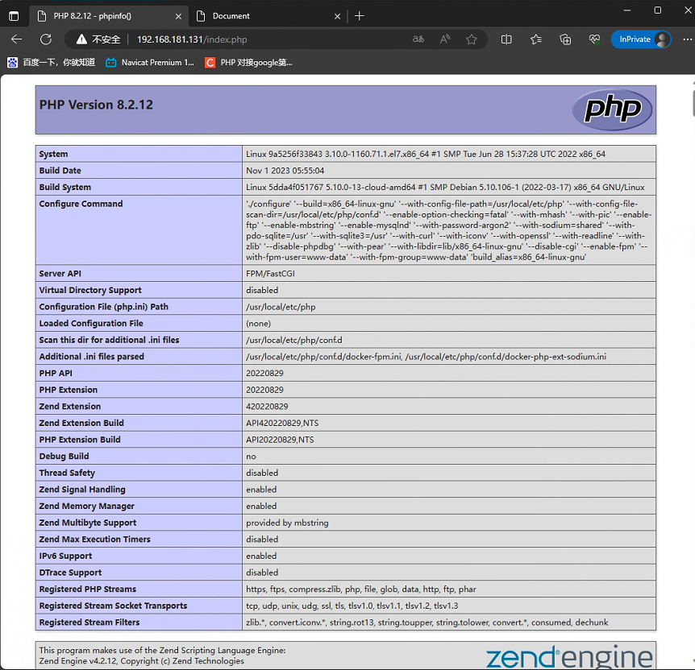Click the Configuration File (php.ini) Path label
Image resolution: width=695 pixels, height=670 pixels.
tap(103, 307)
